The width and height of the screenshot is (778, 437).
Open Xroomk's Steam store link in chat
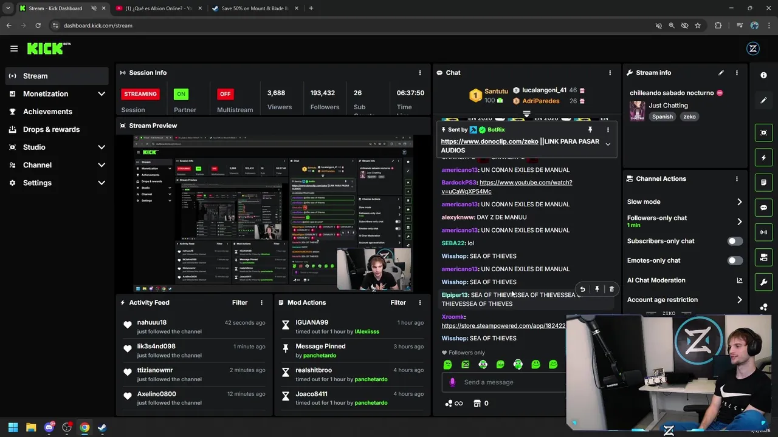click(503, 326)
